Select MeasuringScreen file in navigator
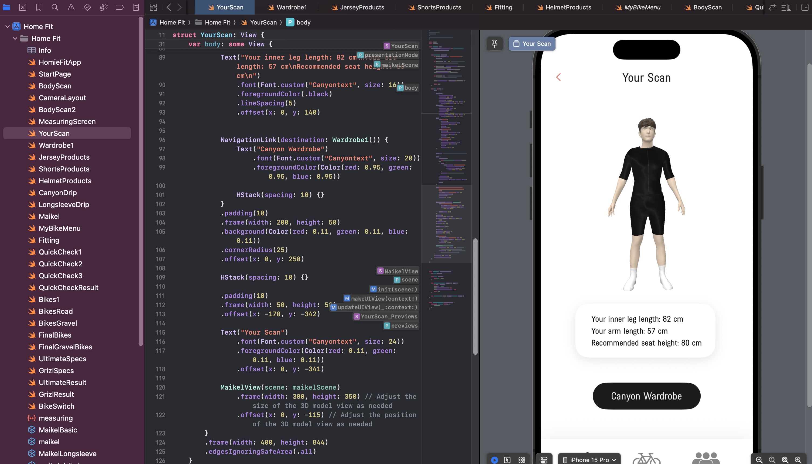The width and height of the screenshot is (812, 464). [x=67, y=121]
